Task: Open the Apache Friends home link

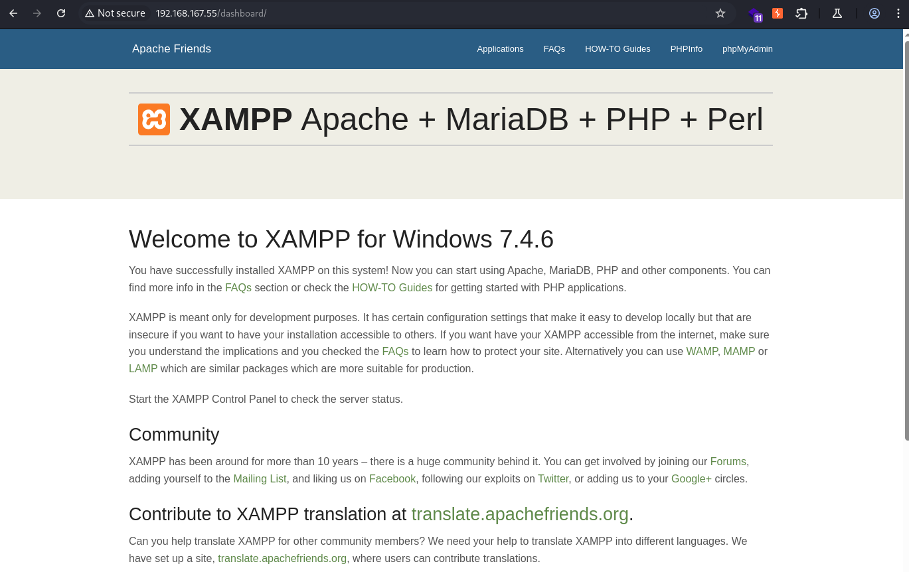Action: 171,49
